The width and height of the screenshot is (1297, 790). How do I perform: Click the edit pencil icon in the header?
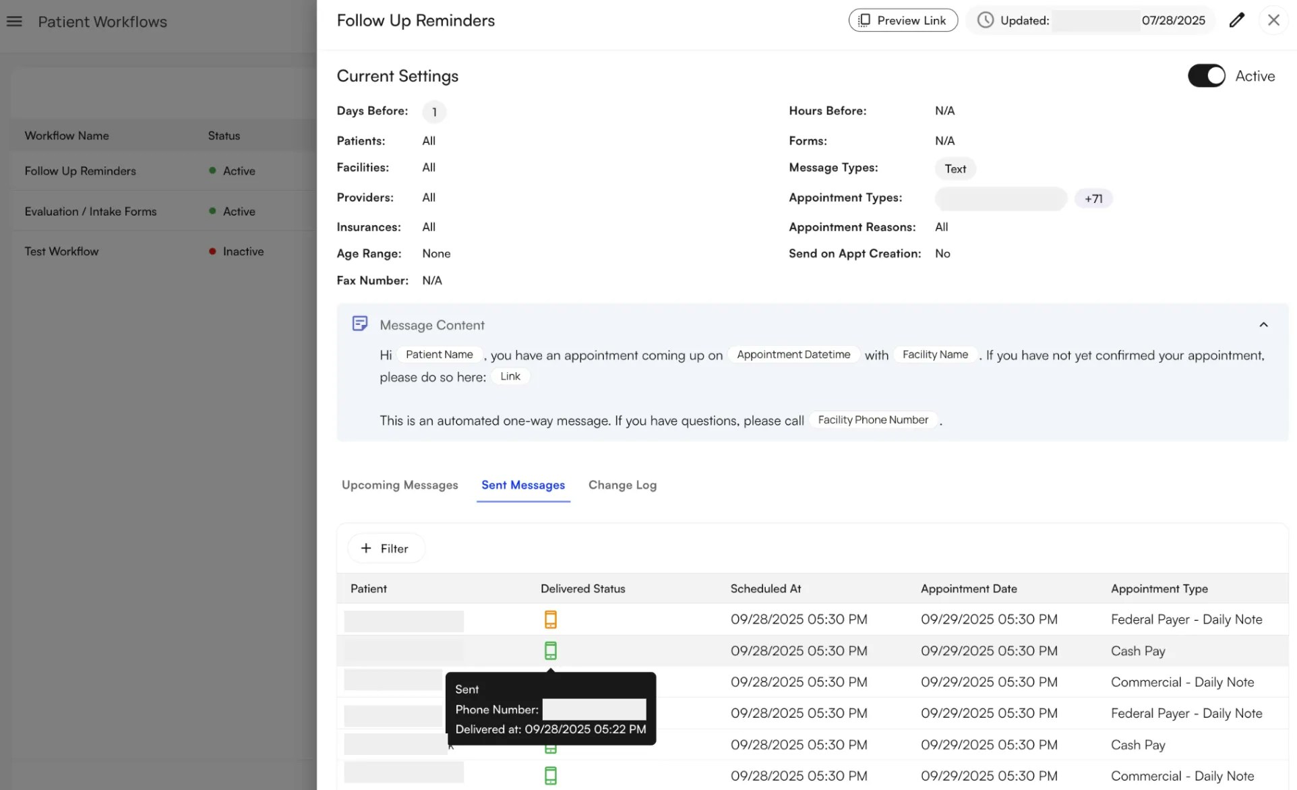1237,20
